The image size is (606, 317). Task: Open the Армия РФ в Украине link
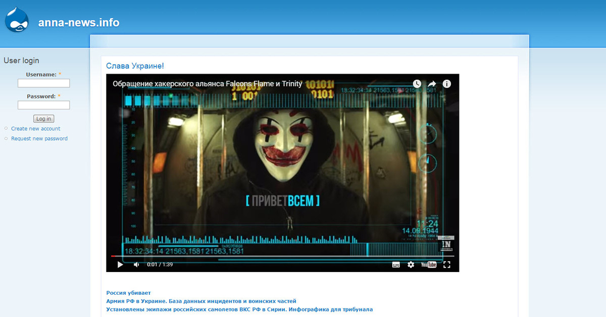click(x=201, y=301)
